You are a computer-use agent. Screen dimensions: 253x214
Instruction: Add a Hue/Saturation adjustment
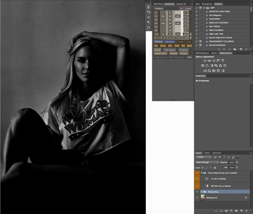coord(202,66)
